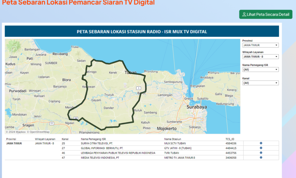Click TCS_ID value 4453756
Screen dimensions: 296x178
[x=231, y=153]
